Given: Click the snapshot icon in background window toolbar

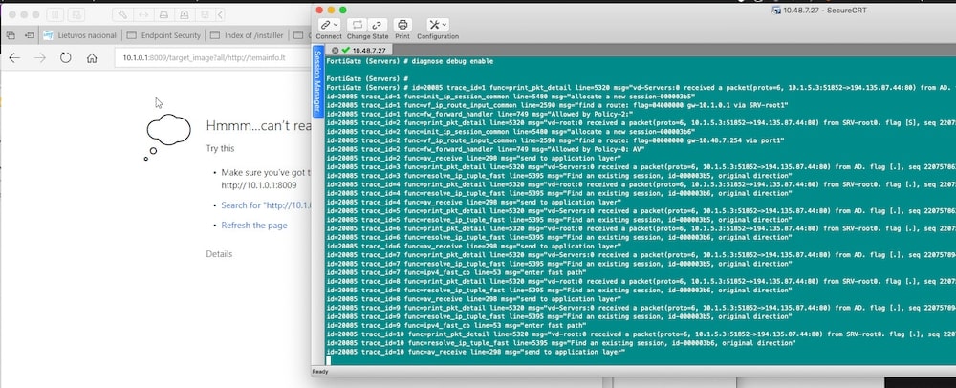Looking at the screenshot, I should click(76, 14).
